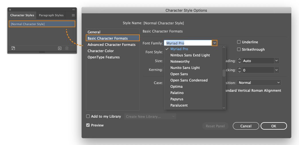Expand the Leading dropdown showing Auto
This screenshot has width=299, height=145.
point(276,61)
